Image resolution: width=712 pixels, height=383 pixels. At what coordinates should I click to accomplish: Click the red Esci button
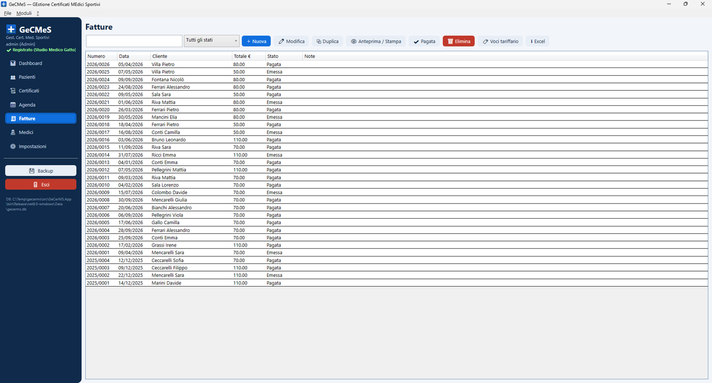point(41,184)
